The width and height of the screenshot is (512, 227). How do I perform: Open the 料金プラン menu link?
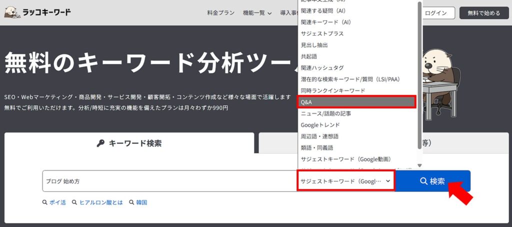tap(220, 13)
